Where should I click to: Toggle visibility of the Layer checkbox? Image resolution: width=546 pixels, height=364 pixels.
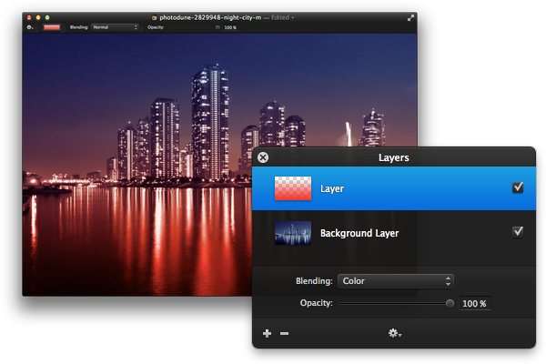pyautogui.click(x=518, y=187)
